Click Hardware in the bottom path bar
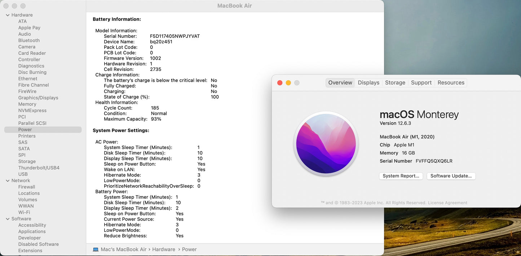Image resolution: width=521 pixels, height=256 pixels. [164, 249]
